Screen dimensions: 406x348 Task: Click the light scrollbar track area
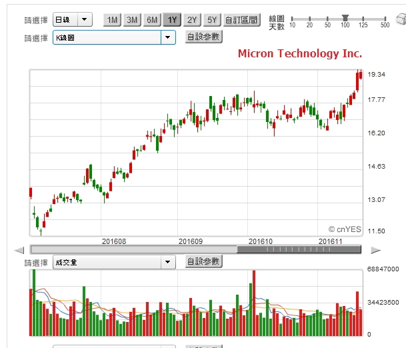click(x=133, y=249)
